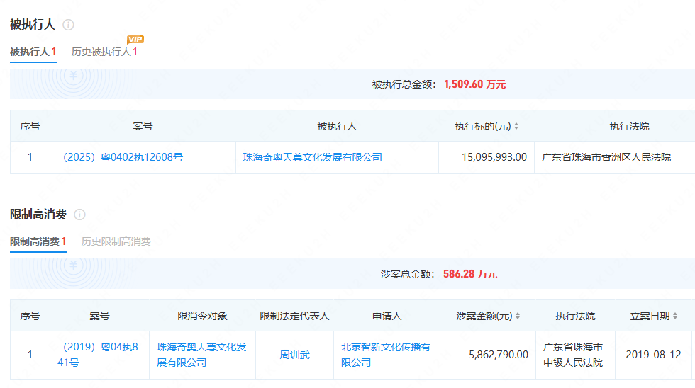Select the 被执行人 1 tab
695x388 pixels.
point(33,52)
